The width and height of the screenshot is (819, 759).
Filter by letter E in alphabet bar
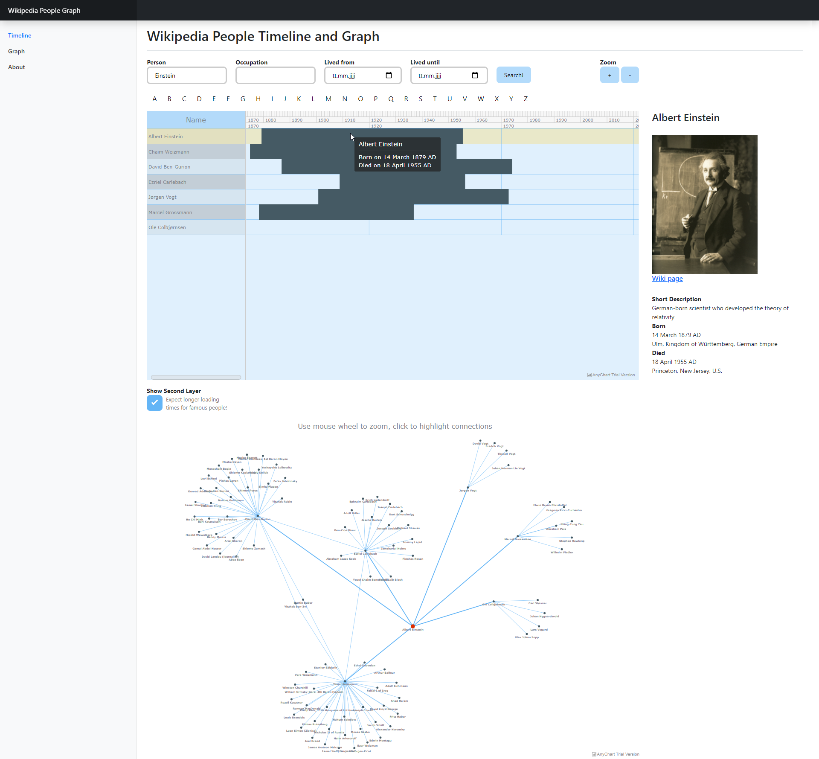(214, 99)
